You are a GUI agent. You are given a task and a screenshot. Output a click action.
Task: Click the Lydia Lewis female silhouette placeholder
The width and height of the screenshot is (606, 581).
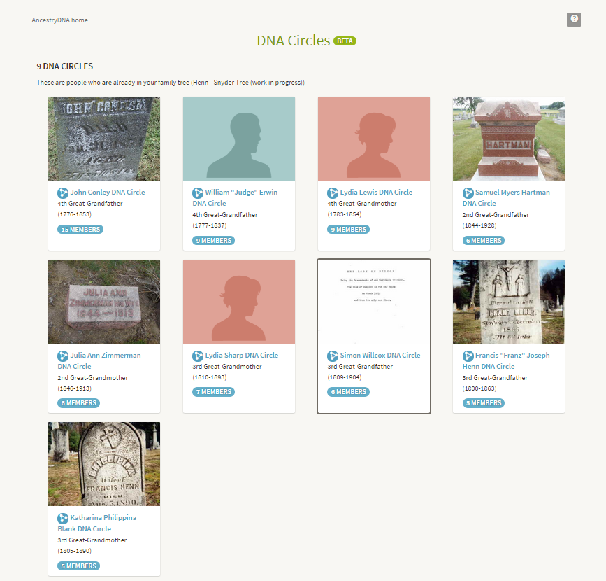(x=374, y=139)
